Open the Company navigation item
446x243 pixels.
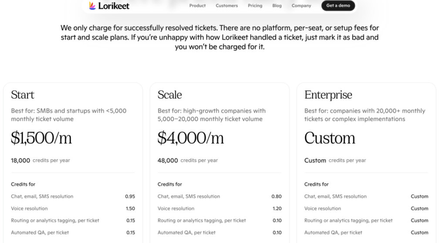tap(301, 6)
